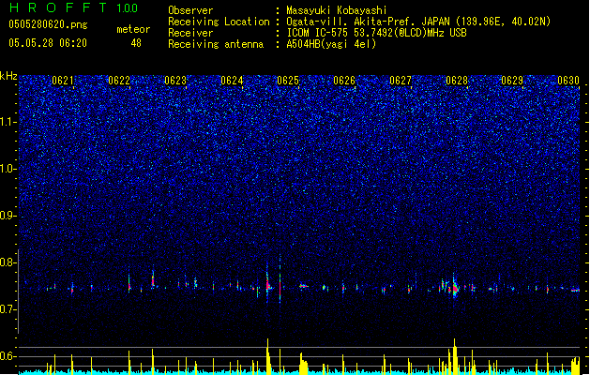Click the 0.6 kHz frequency label

(8, 356)
